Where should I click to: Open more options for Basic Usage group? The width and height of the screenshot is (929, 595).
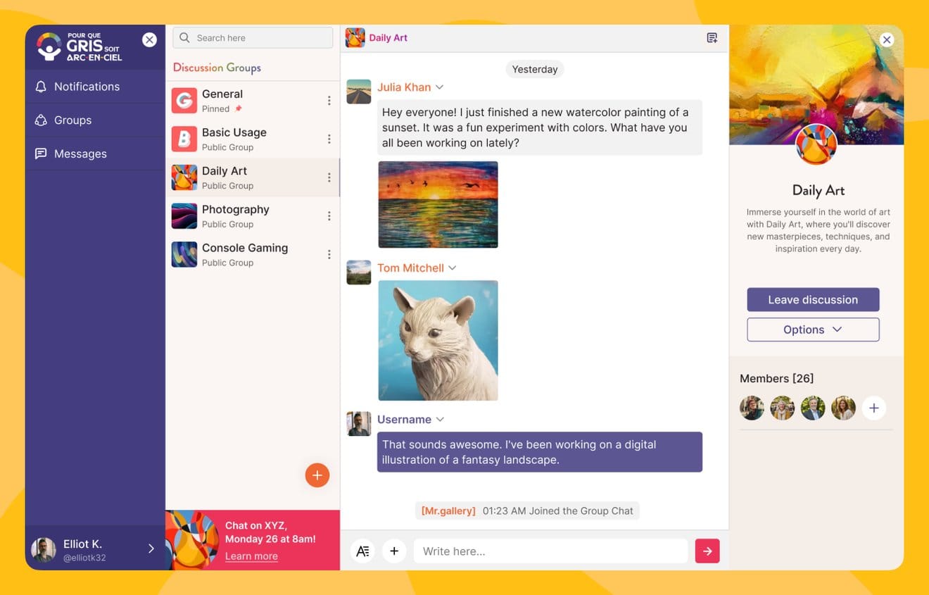point(329,139)
